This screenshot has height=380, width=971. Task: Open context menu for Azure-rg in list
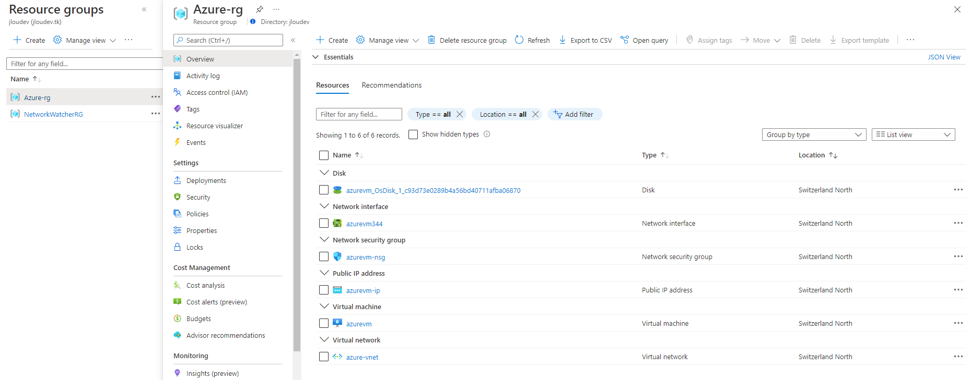click(x=156, y=97)
